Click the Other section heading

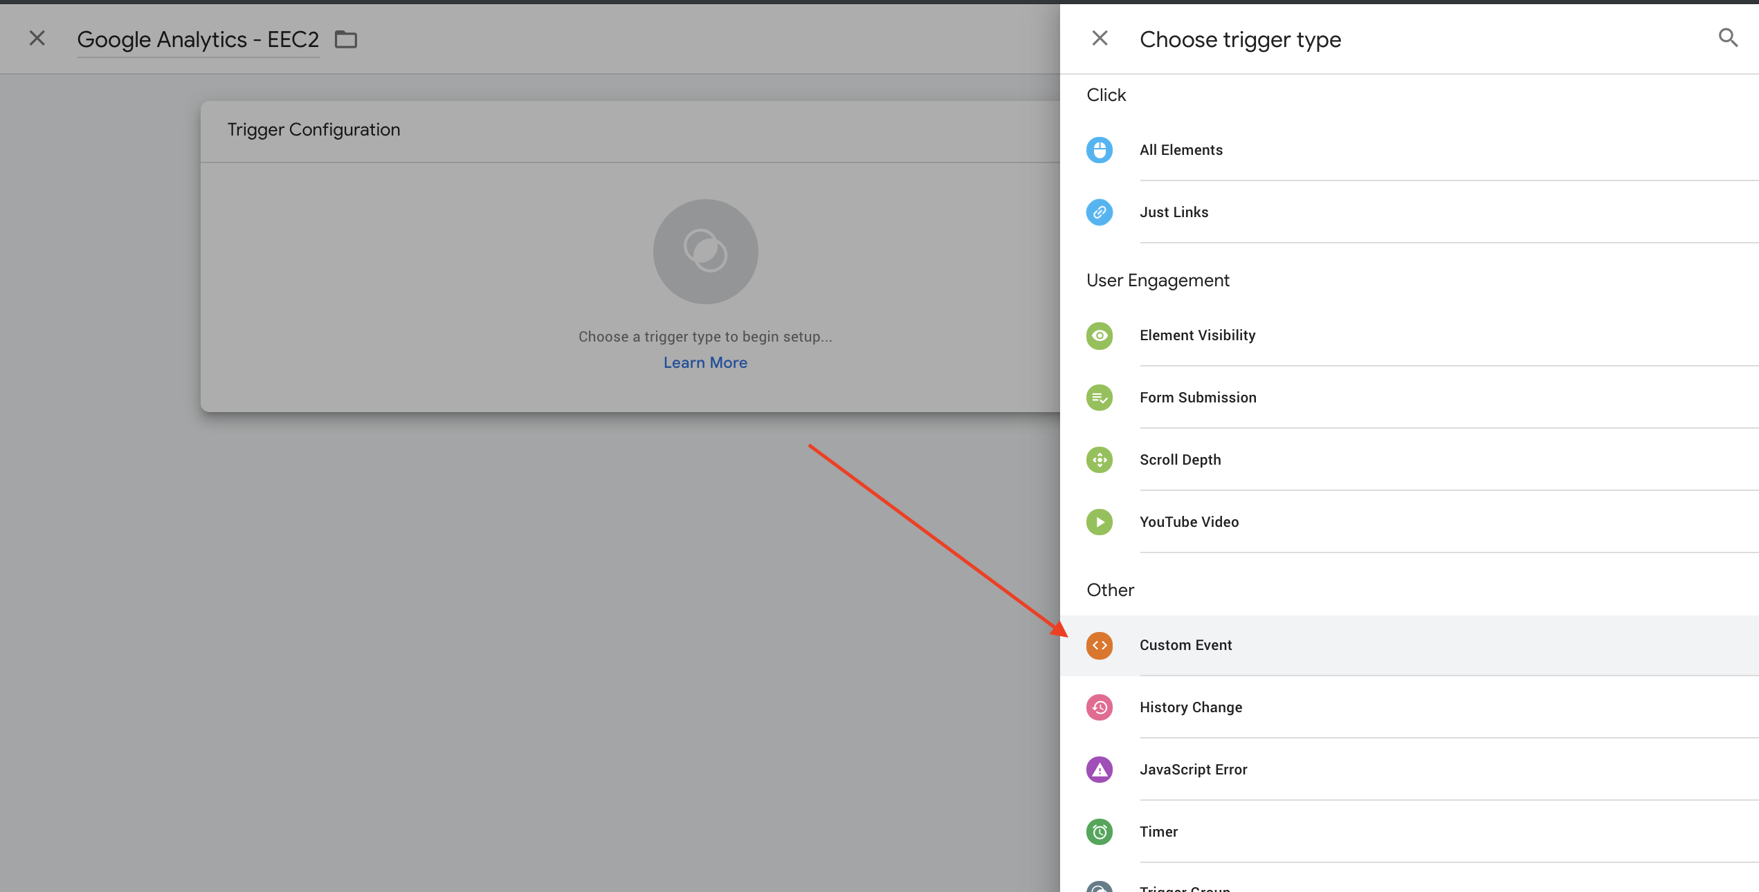click(x=1110, y=590)
